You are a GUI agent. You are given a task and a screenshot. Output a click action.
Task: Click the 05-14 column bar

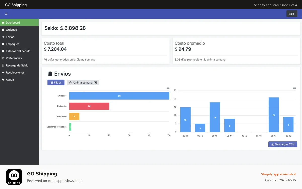pos(230,125)
